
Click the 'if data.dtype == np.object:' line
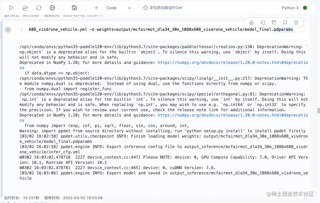pos(57,73)
